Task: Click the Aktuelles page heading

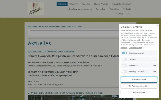Action: 39,43
